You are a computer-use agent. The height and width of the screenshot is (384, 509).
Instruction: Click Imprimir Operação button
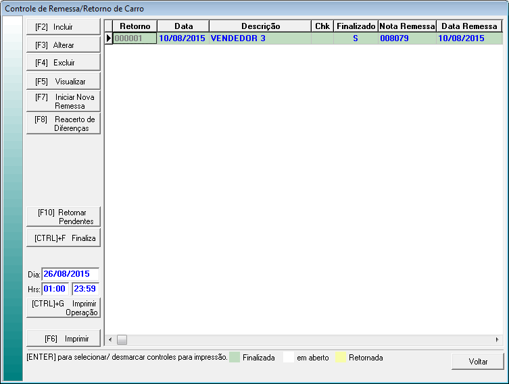coord(63,308)
